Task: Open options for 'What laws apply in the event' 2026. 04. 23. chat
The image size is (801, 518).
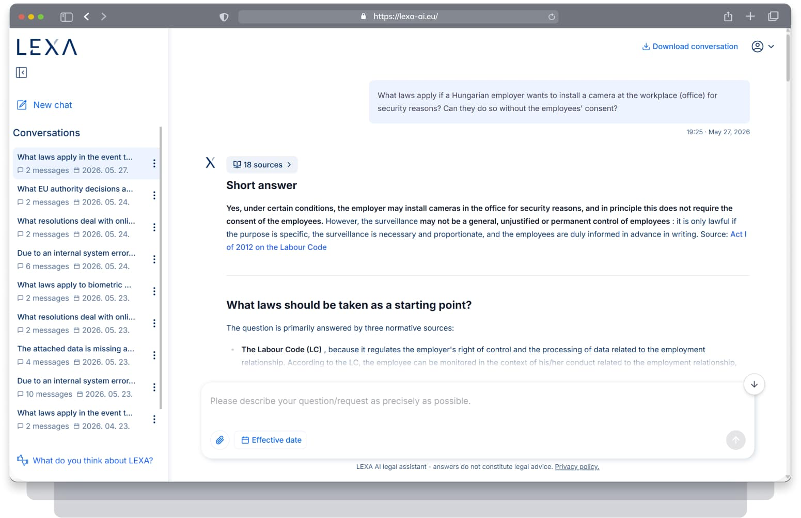Action: pyautogui.click(x=154, y=419)
